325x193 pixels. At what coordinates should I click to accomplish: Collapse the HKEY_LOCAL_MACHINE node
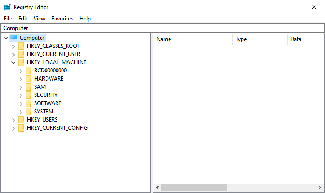(14, 62)
